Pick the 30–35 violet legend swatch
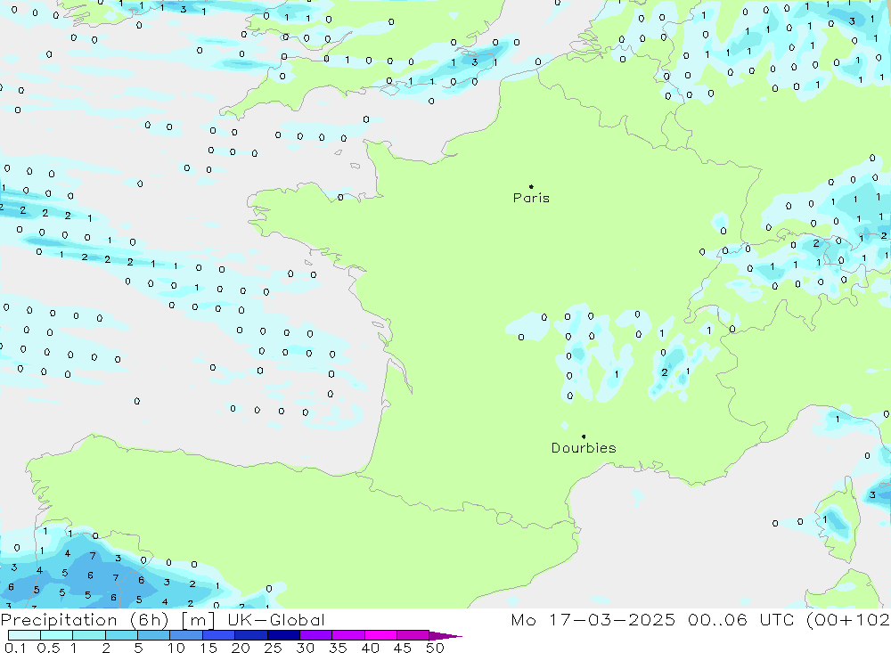The width and height of the screenshot is (891, 653). tap(316, 635)
